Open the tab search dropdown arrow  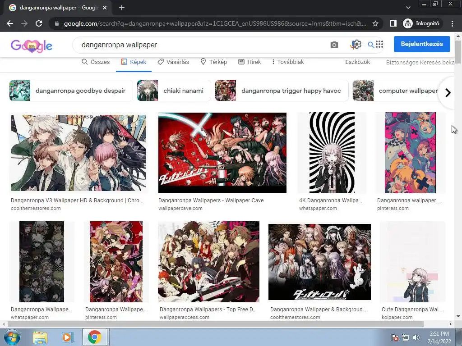408,8
